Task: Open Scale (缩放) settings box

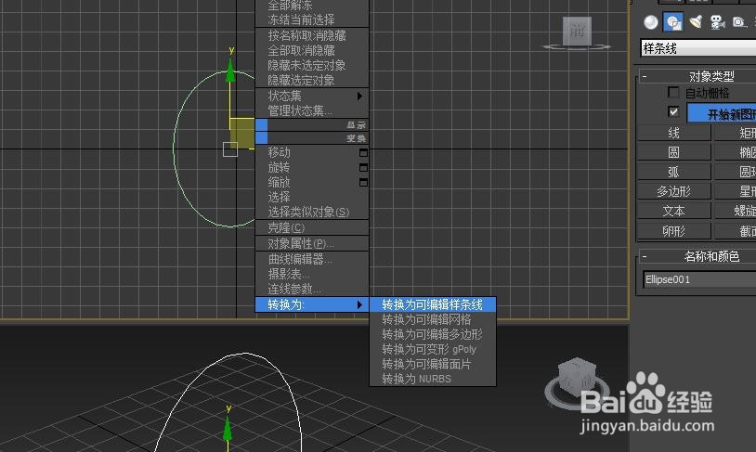Action: [x=363, y=183]
